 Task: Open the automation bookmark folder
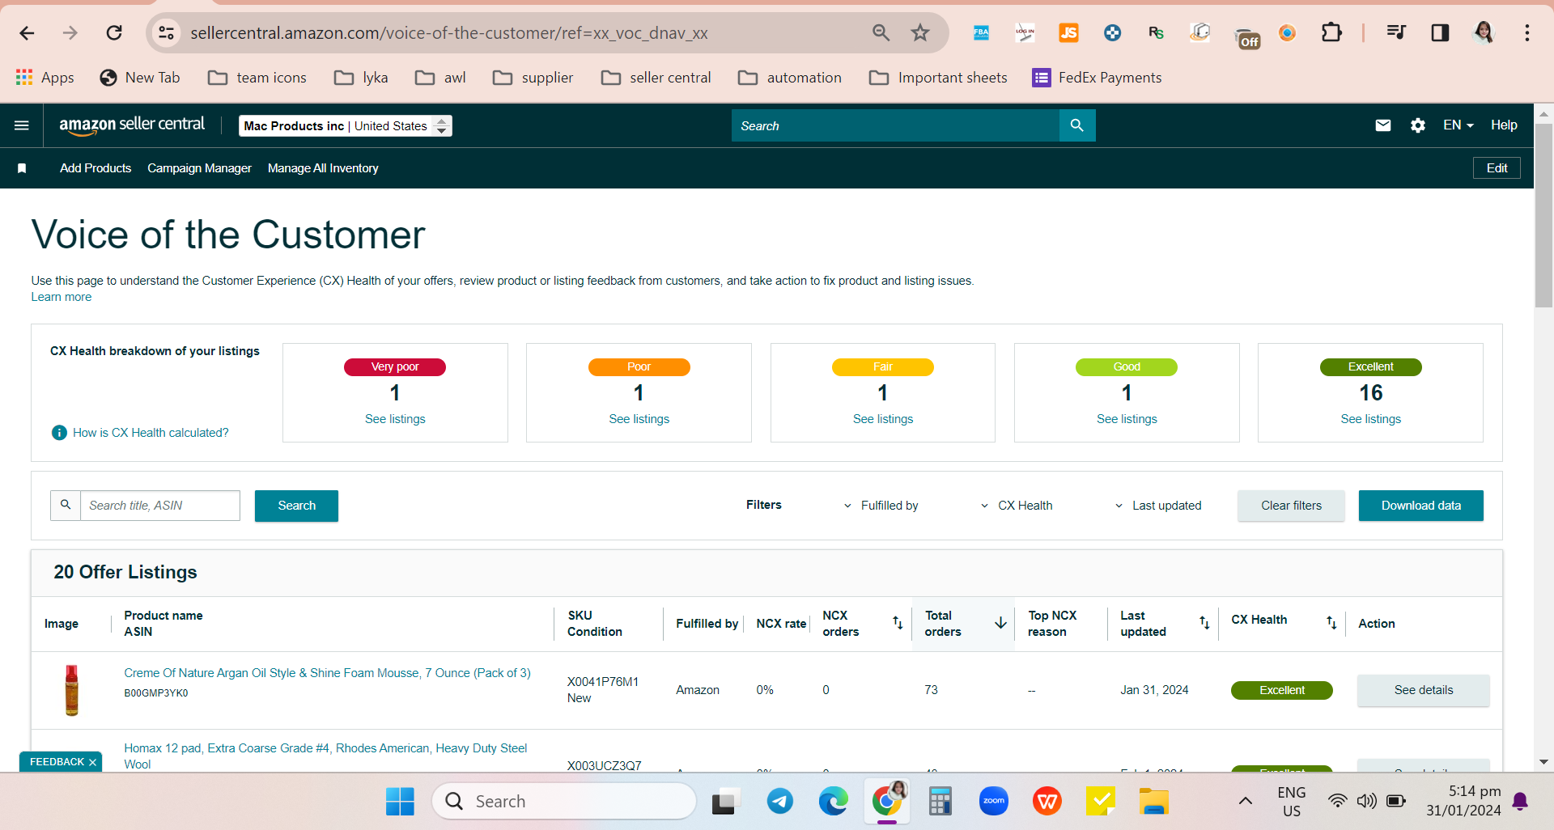point(790,78)
